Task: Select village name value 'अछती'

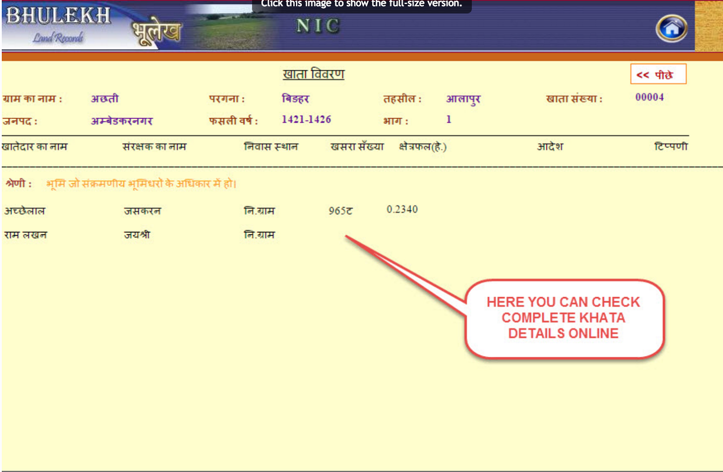Action: click(x=105, y=98)
